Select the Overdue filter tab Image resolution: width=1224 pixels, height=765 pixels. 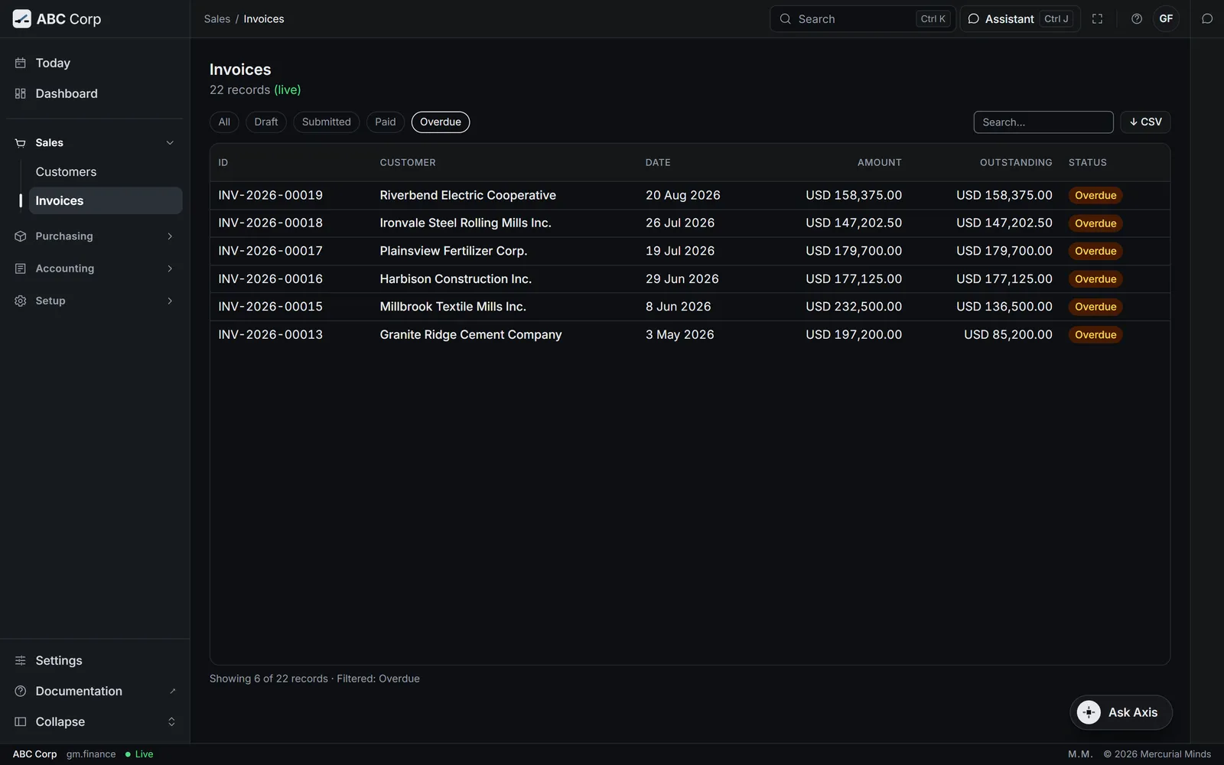tap(441, 122)
